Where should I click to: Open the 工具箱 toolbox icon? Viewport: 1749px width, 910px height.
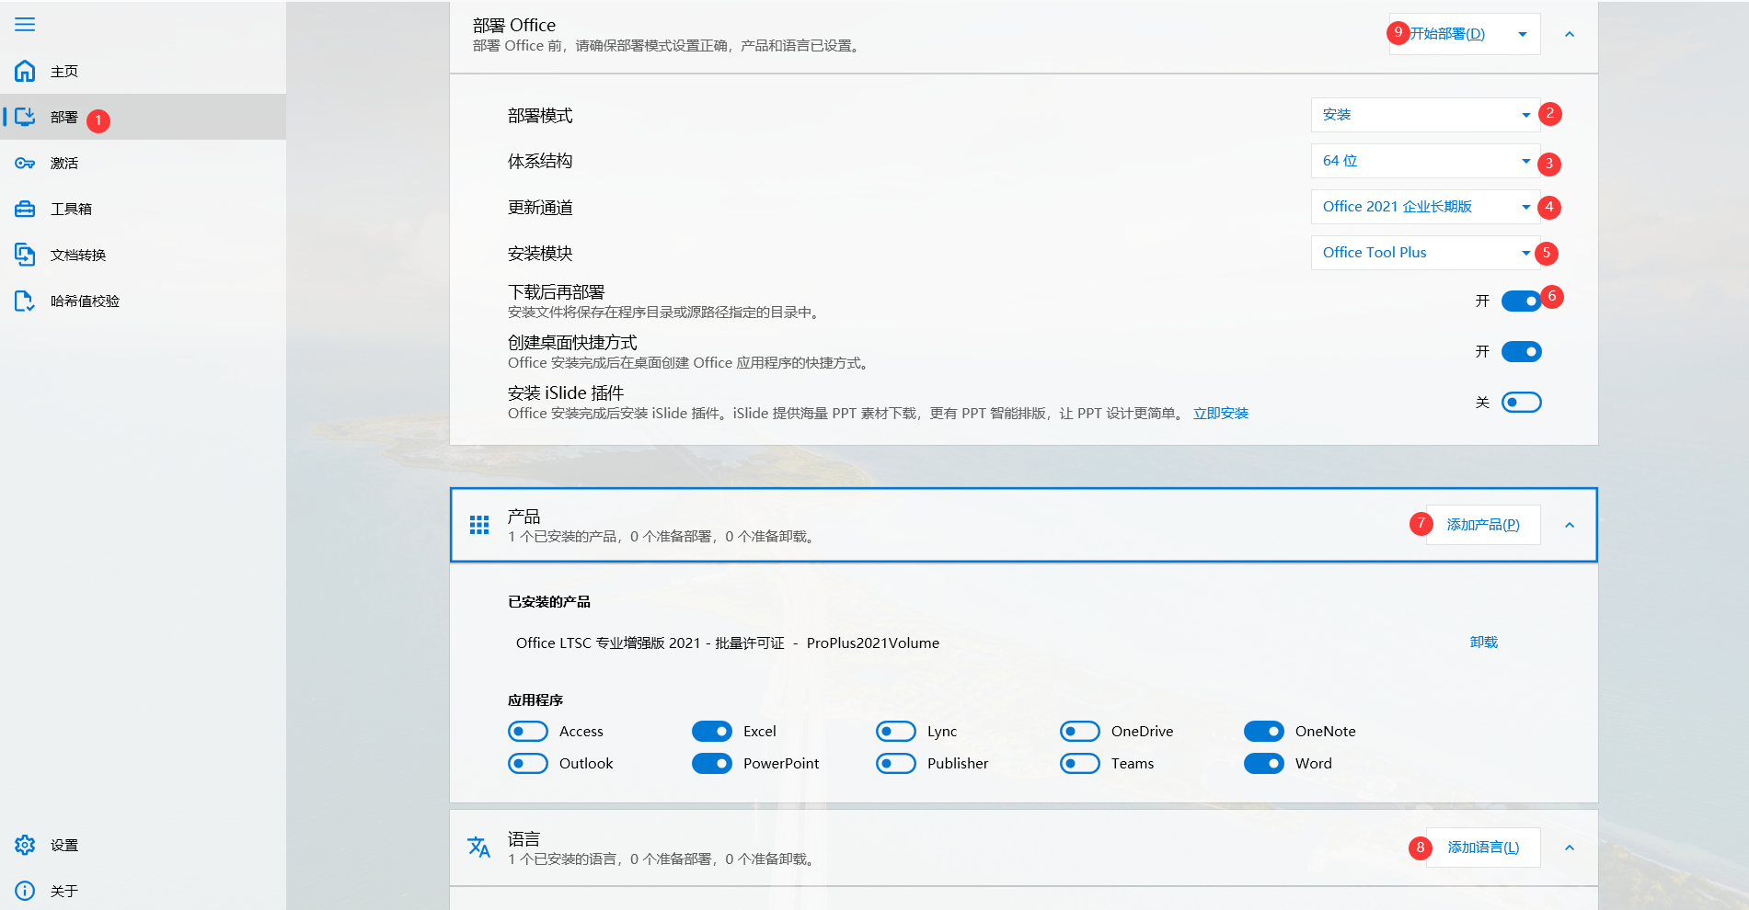click(x=25, y=209)
